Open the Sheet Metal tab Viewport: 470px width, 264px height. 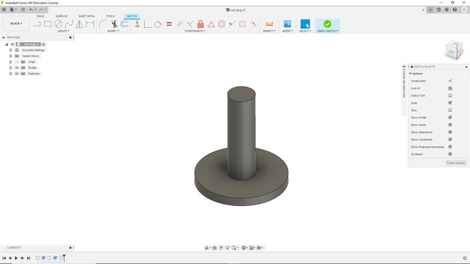pyautogui.click(x=86, y=16)
